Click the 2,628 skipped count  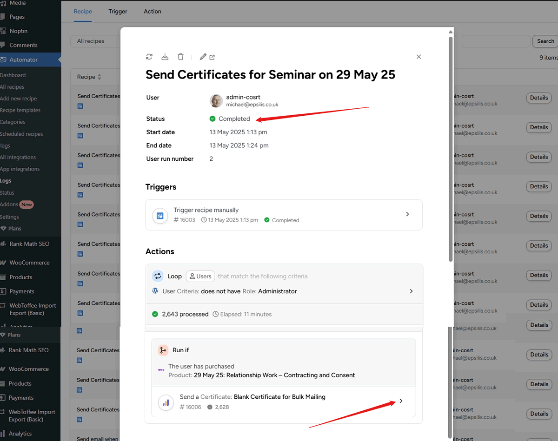pyautogui.click(x=222, y=407)
